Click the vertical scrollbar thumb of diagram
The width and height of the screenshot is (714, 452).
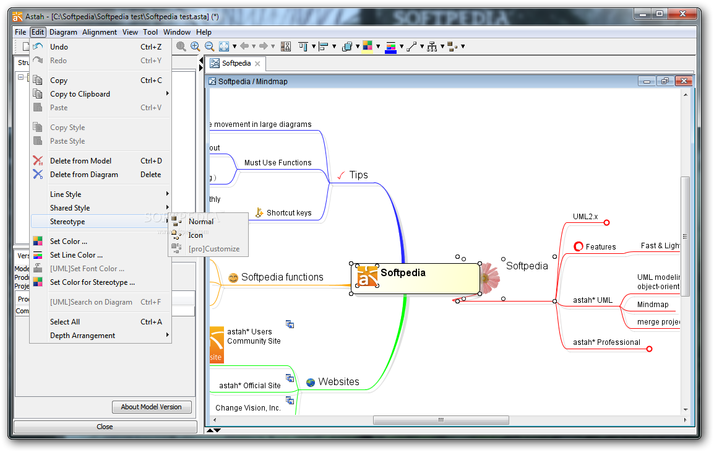[x=685, y=237]
